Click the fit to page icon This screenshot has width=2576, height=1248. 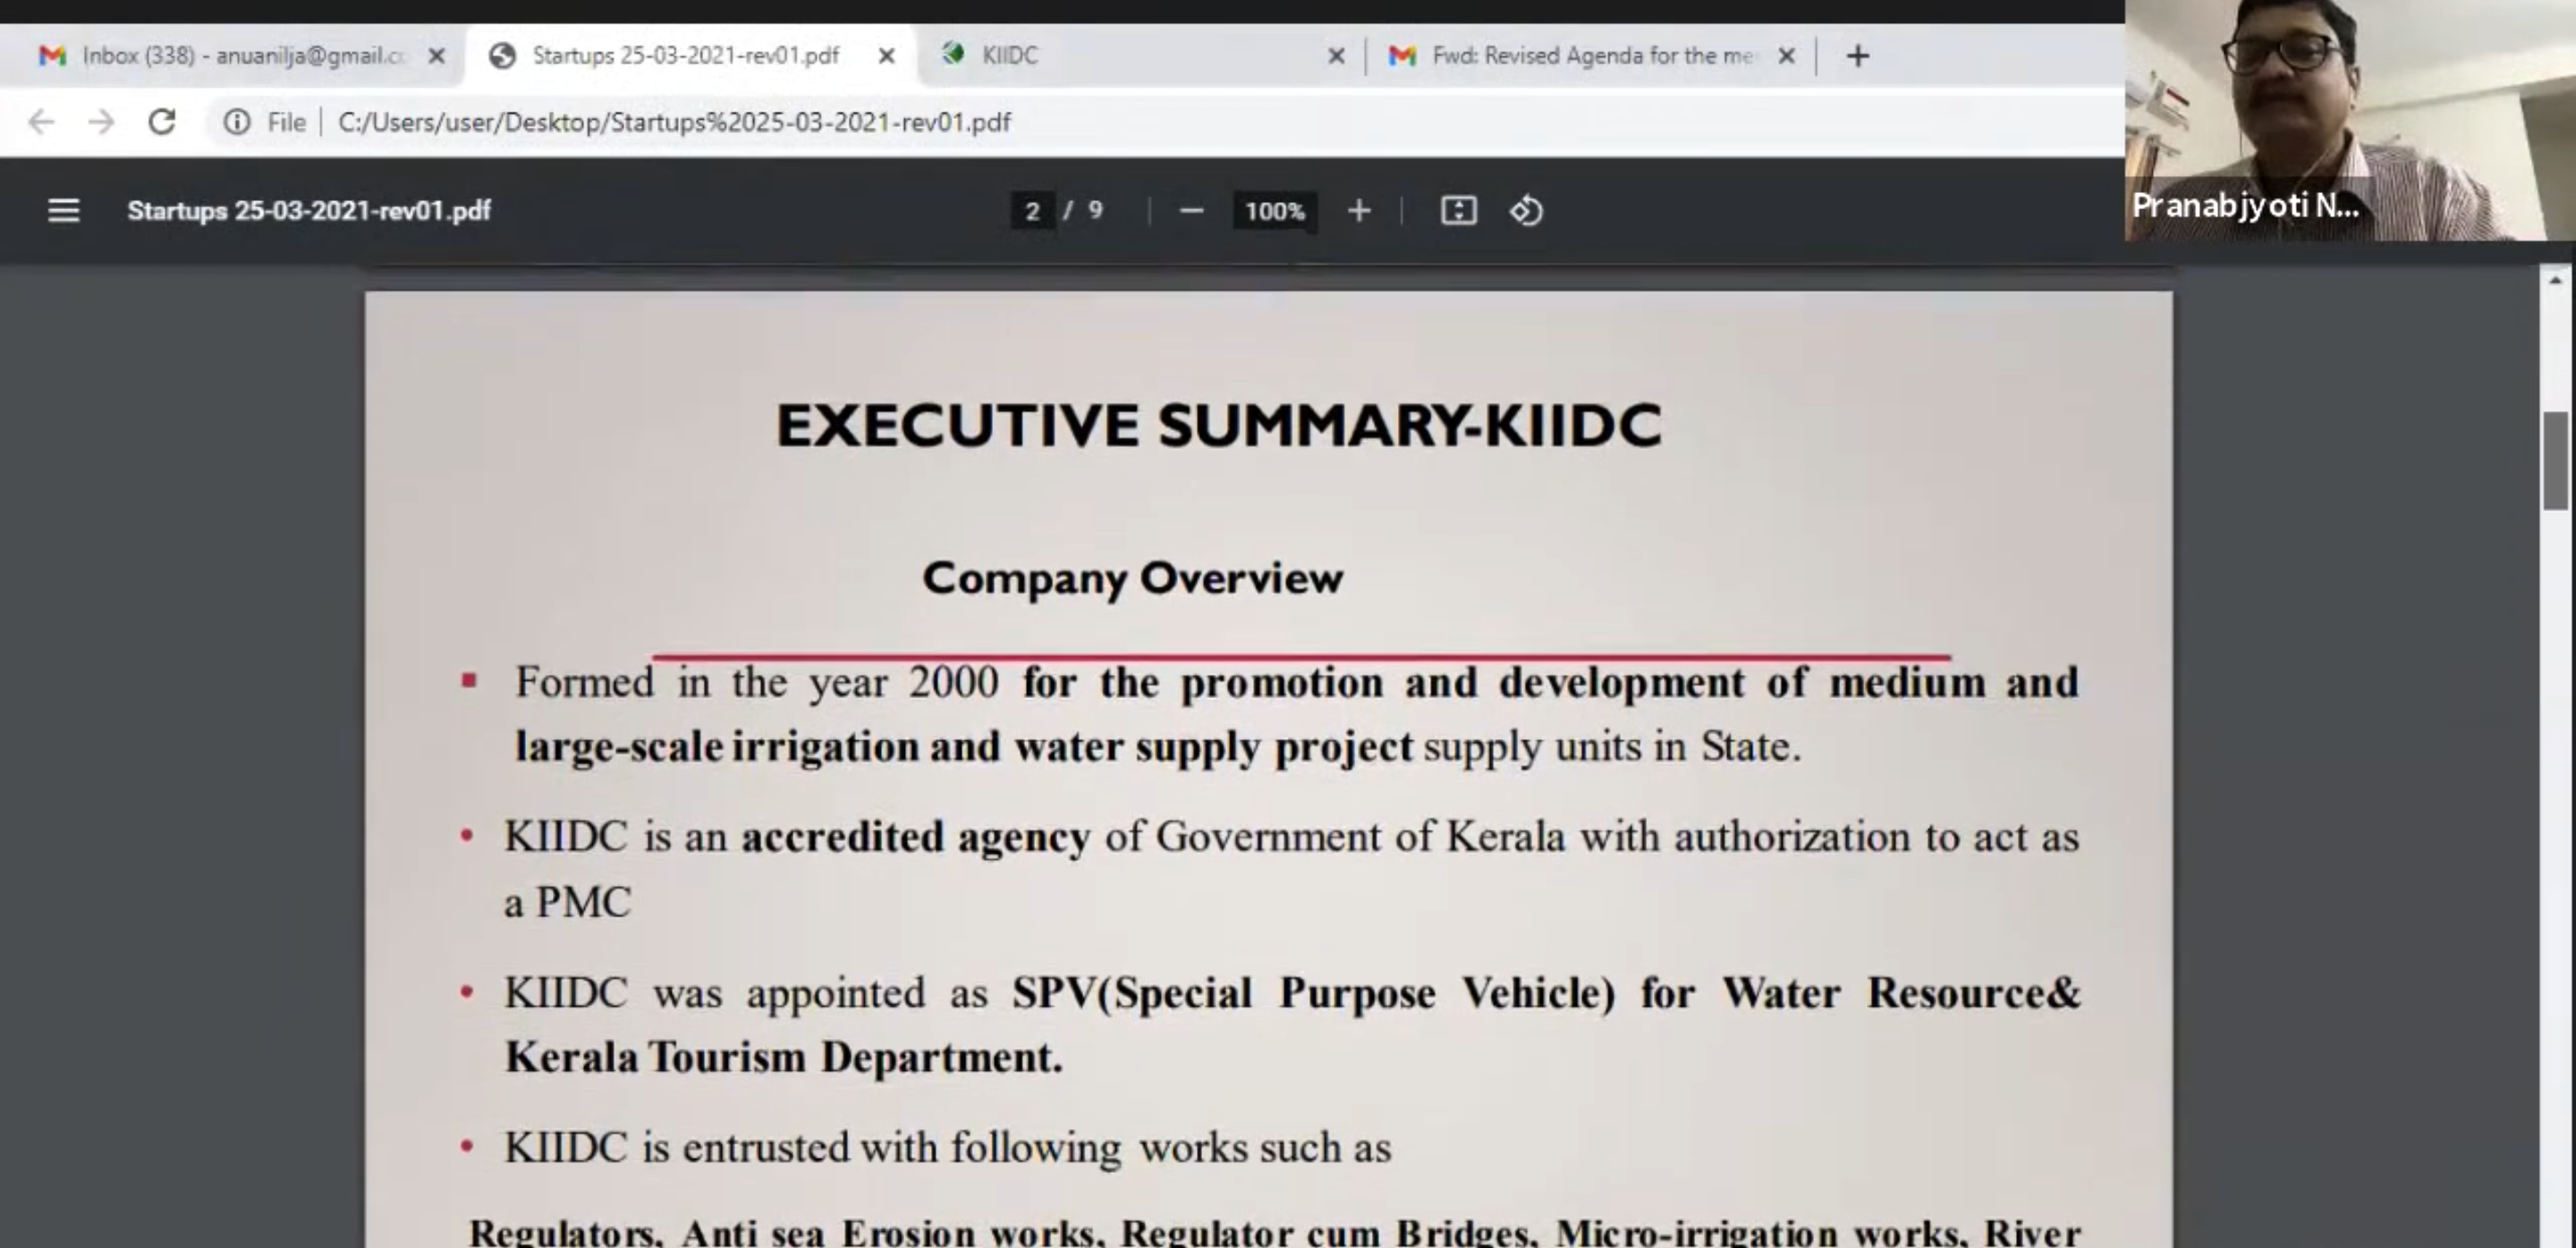(1458, 211)
